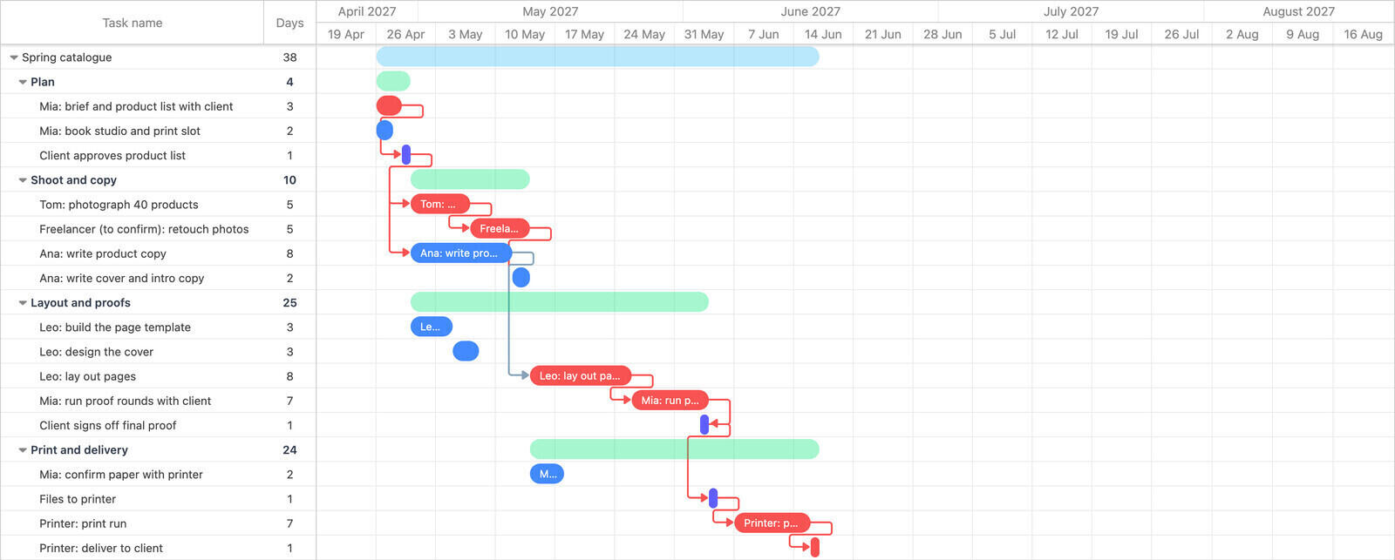Click the Print and delivery summary bar

[675, 449]
